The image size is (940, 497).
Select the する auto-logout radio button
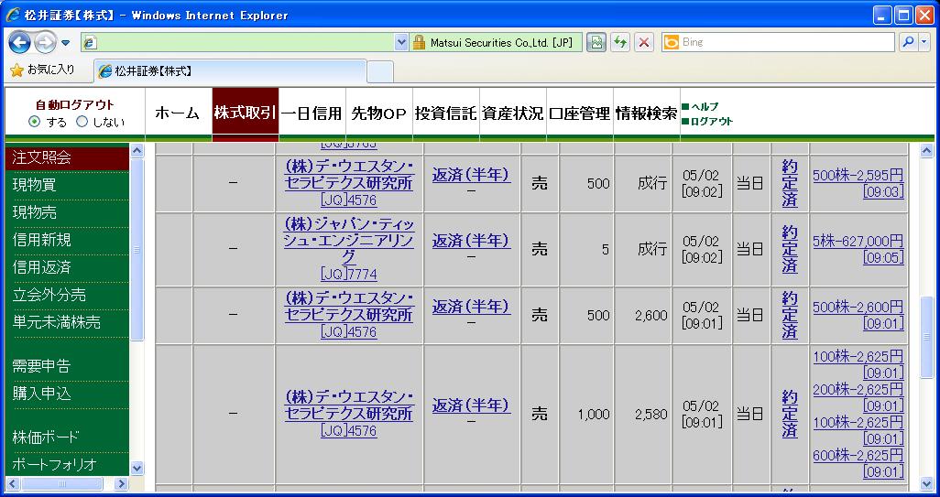(x=35, y=122)
